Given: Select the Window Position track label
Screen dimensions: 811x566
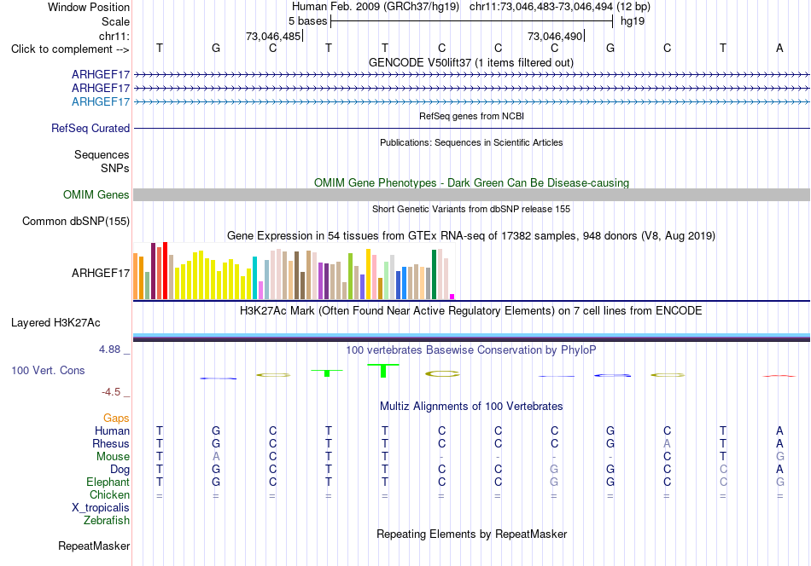Looking at the screenshot, I should [89, 7].
